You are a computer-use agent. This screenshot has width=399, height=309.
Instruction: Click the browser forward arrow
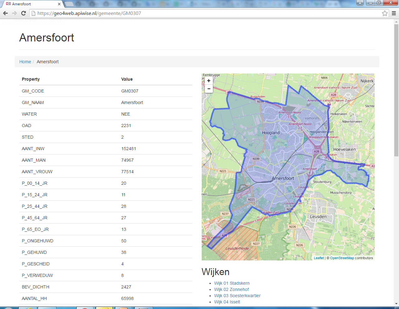pyautogui.click(x=14, y=13)
